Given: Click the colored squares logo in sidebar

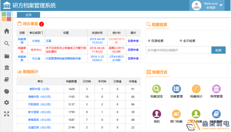Looking at the screenshot, I should [x=6, y=16].
